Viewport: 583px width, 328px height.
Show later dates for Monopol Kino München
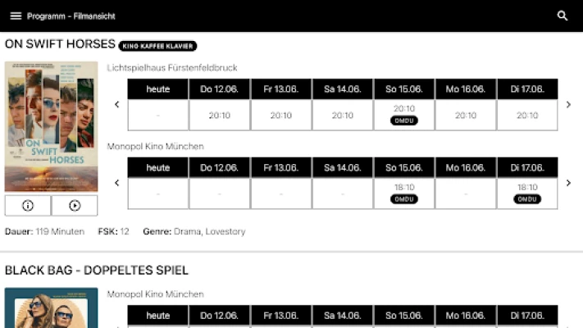568,183
